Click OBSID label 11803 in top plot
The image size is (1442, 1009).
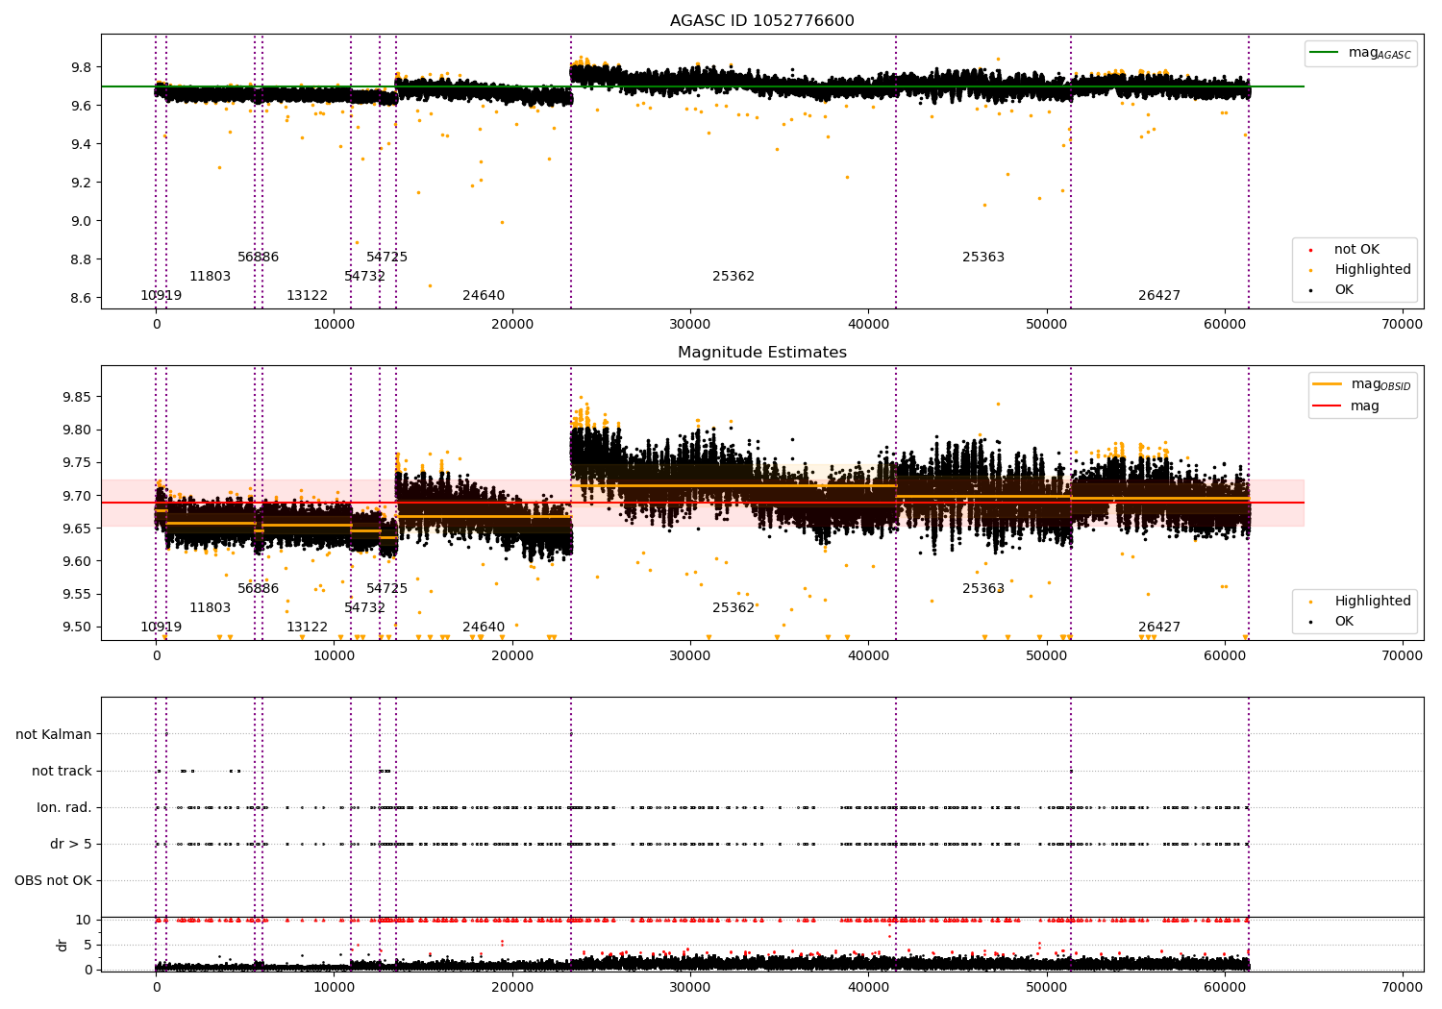point(210,277)
